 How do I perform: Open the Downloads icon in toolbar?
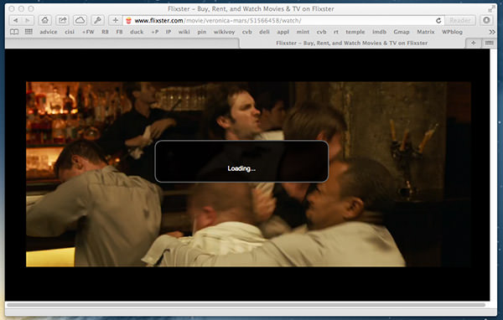pos(486,20)
